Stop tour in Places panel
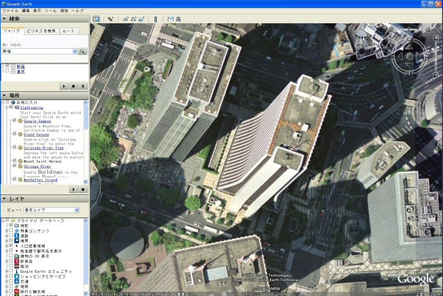Viewport: 443px width, 296px height. [83, 189]
